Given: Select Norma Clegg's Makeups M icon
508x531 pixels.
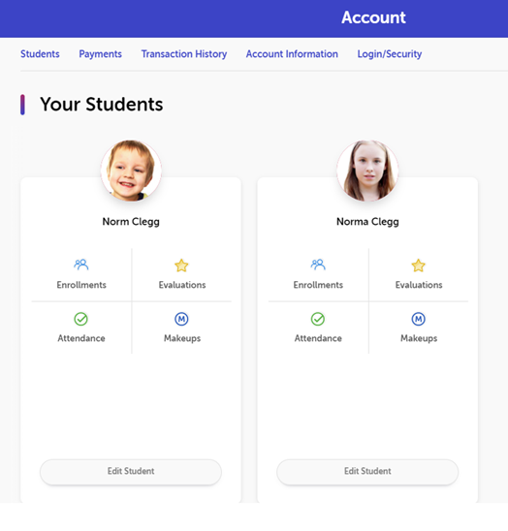Looking at the screenshot, I should [x=418, y=319].
